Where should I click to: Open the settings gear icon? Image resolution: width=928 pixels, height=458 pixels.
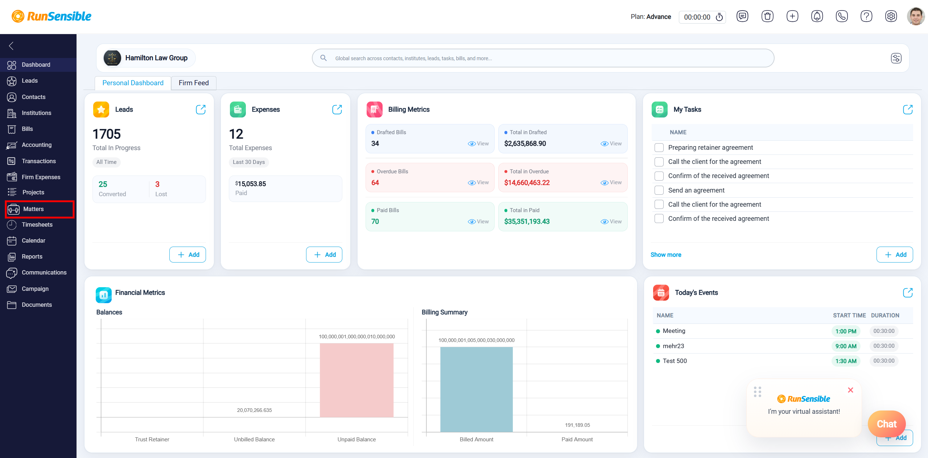click(891, 16)
